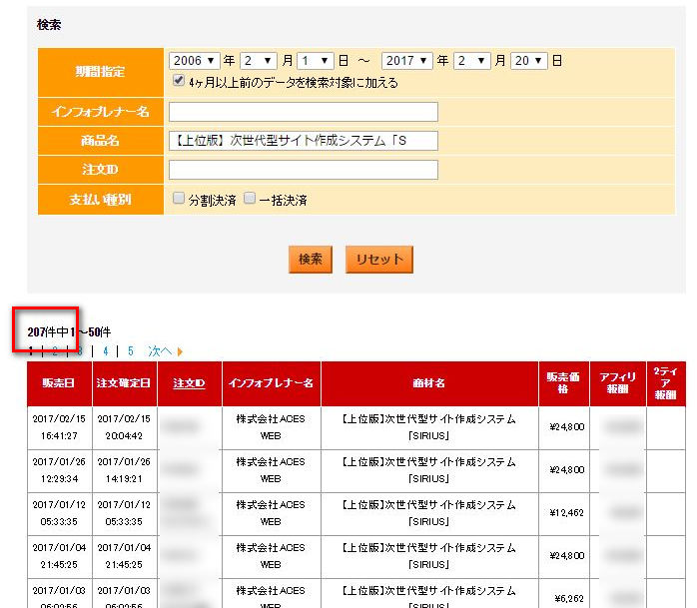Viewport: 697px width, 608px height.
Task: Click the インフォプレナー名 text field
Action: click(304, 112)
